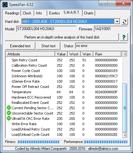Click OK icon beside Current Pending Sector
This screenshot has height=153, width=133.
[9, 108]
